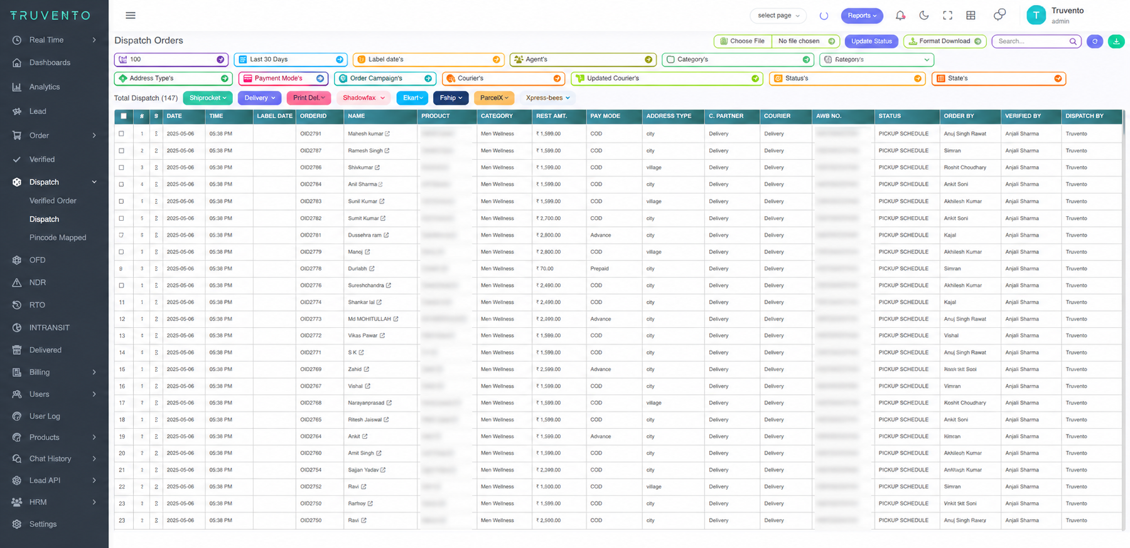Open RTO via its return icon

[17, 305]
